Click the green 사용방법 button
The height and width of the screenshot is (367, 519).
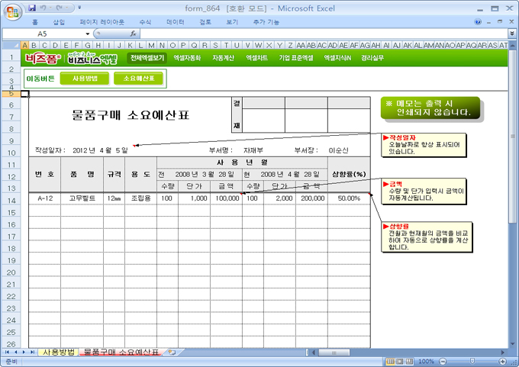click(84, 78)
